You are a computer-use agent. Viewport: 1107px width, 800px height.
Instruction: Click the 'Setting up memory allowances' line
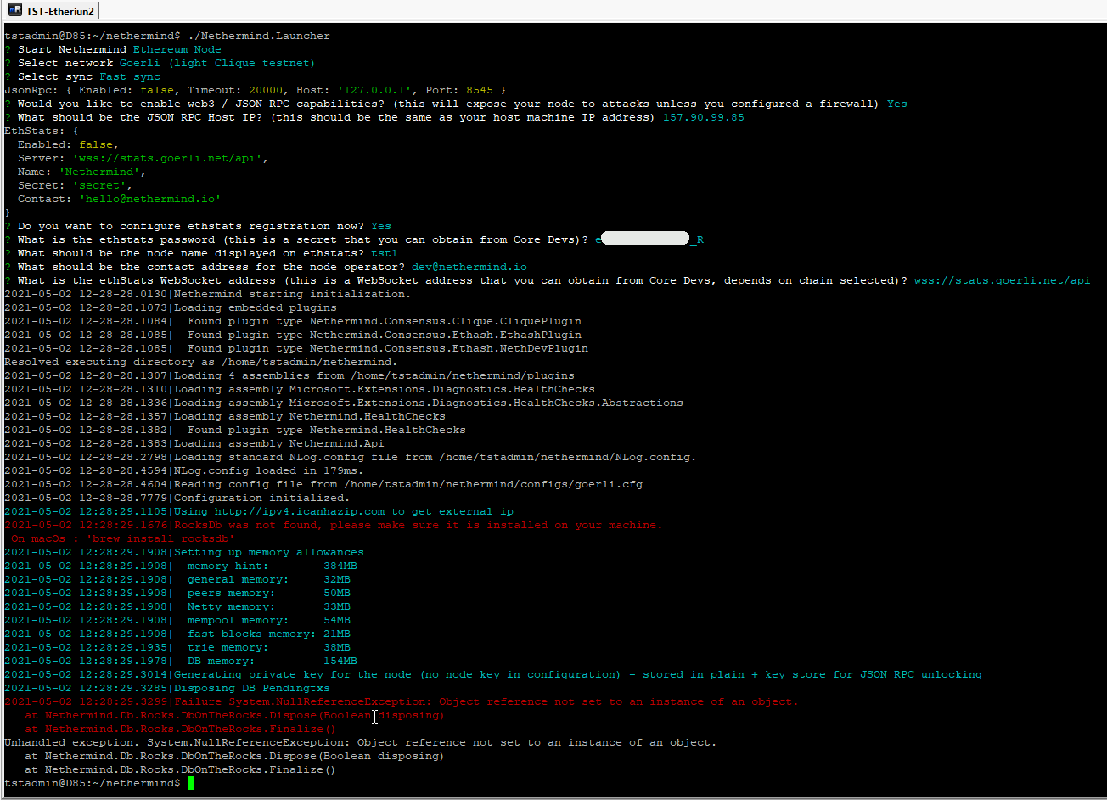(184, 552)
